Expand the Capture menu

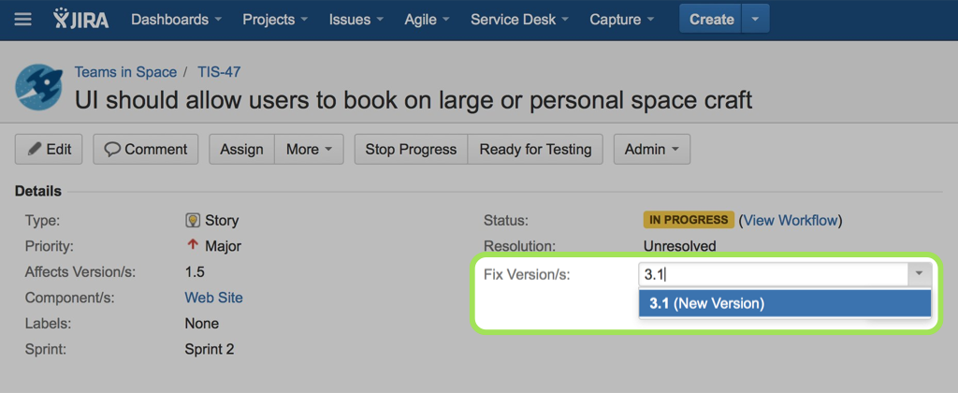point(621,20)
